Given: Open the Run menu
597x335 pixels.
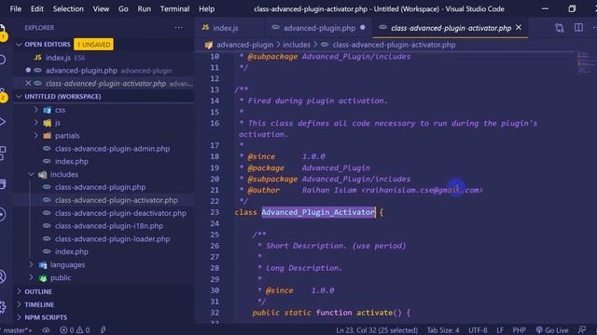Looking at the screenshot, I should click(144, 8).
